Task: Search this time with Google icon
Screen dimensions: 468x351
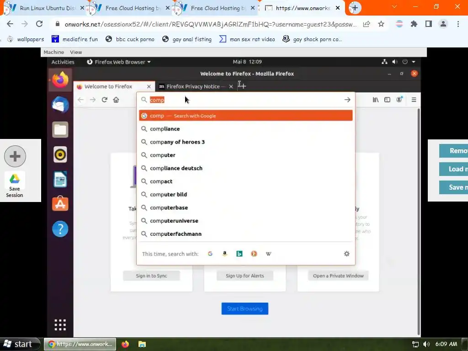Action: 210,254
